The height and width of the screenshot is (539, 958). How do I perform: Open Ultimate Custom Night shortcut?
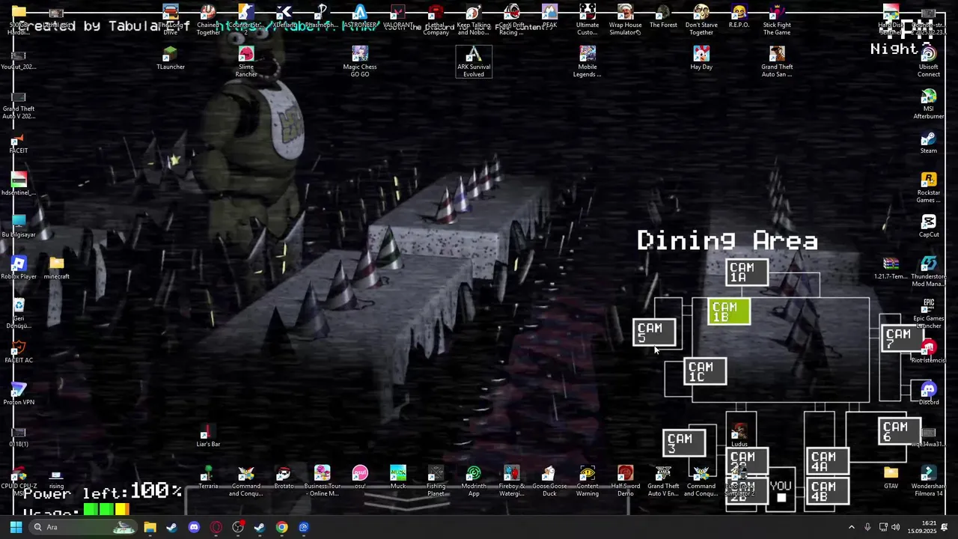(588, 19)
